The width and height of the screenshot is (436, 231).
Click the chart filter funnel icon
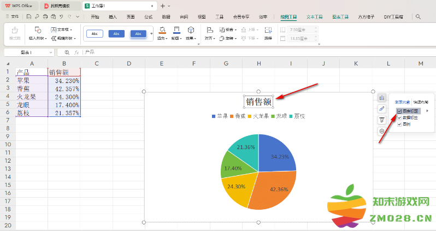click(381, 120)
